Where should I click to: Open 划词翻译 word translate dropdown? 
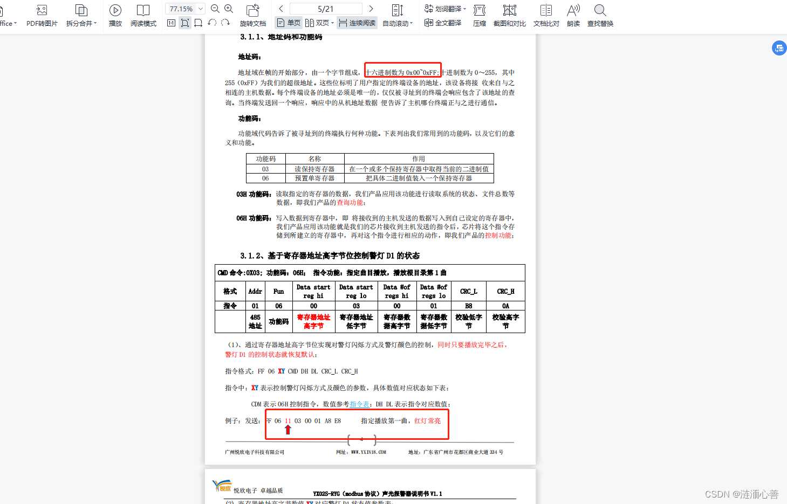pyautogui.click(x=446, y=9)
